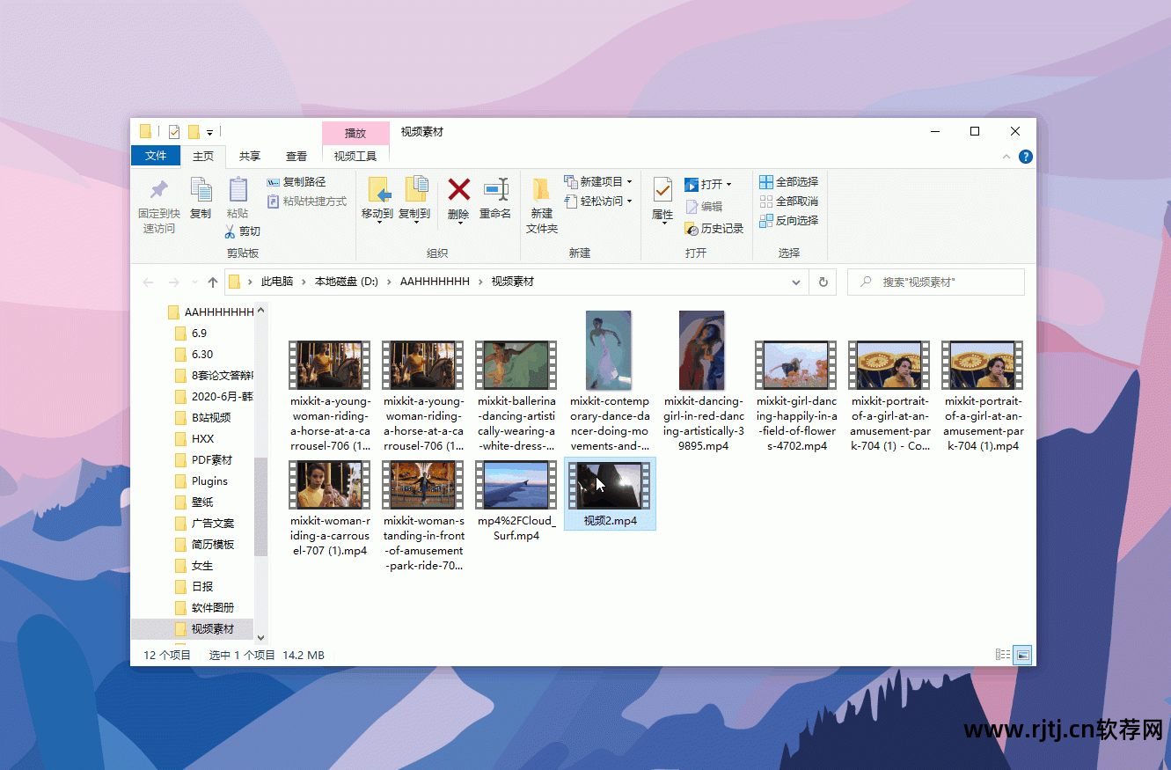The width and height of the screenshot is (1171, 770).
Task: Select mp4%2FCloud_Surf.mp4 video thumbnail
Action: pos(516,485)
